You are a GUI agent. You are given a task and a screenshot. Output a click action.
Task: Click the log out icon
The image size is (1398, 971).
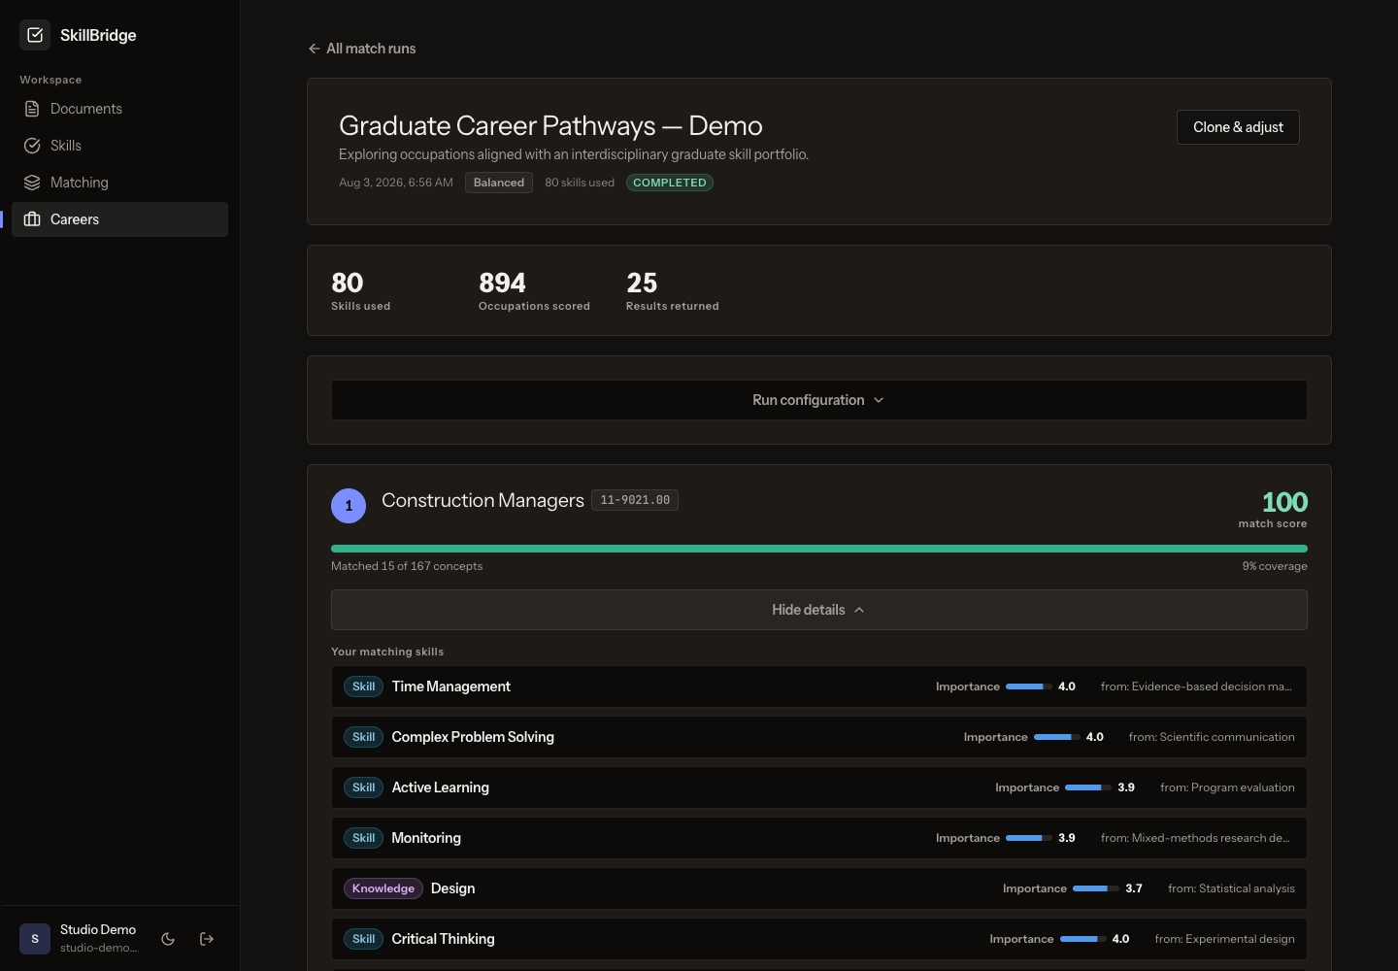[x=207, y=939]
